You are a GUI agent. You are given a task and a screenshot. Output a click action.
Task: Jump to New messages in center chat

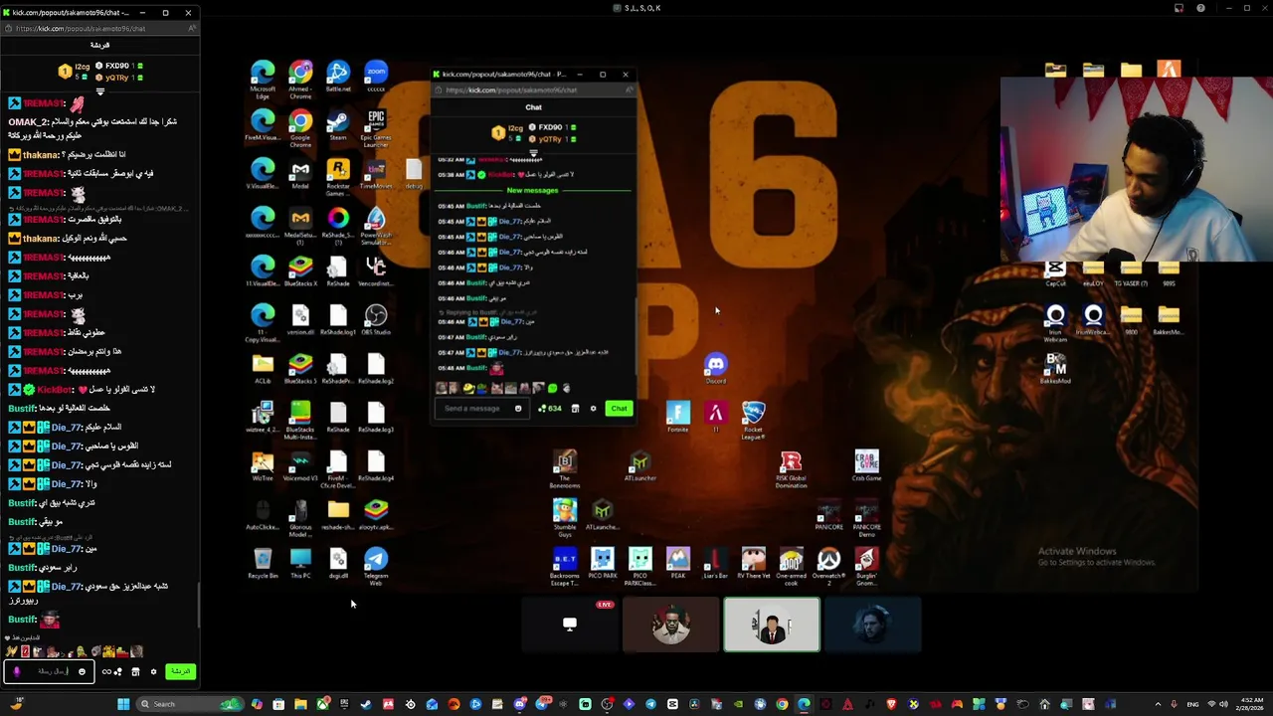(532, 190)
